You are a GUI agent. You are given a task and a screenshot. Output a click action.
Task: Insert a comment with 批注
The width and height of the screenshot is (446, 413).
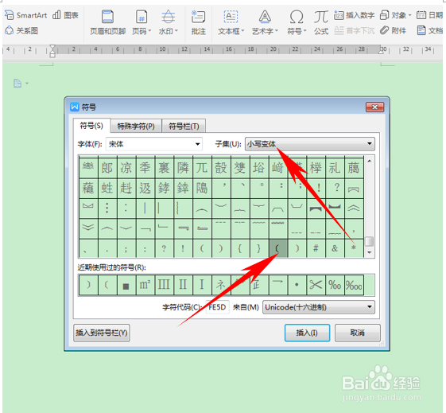pos(198,23)
